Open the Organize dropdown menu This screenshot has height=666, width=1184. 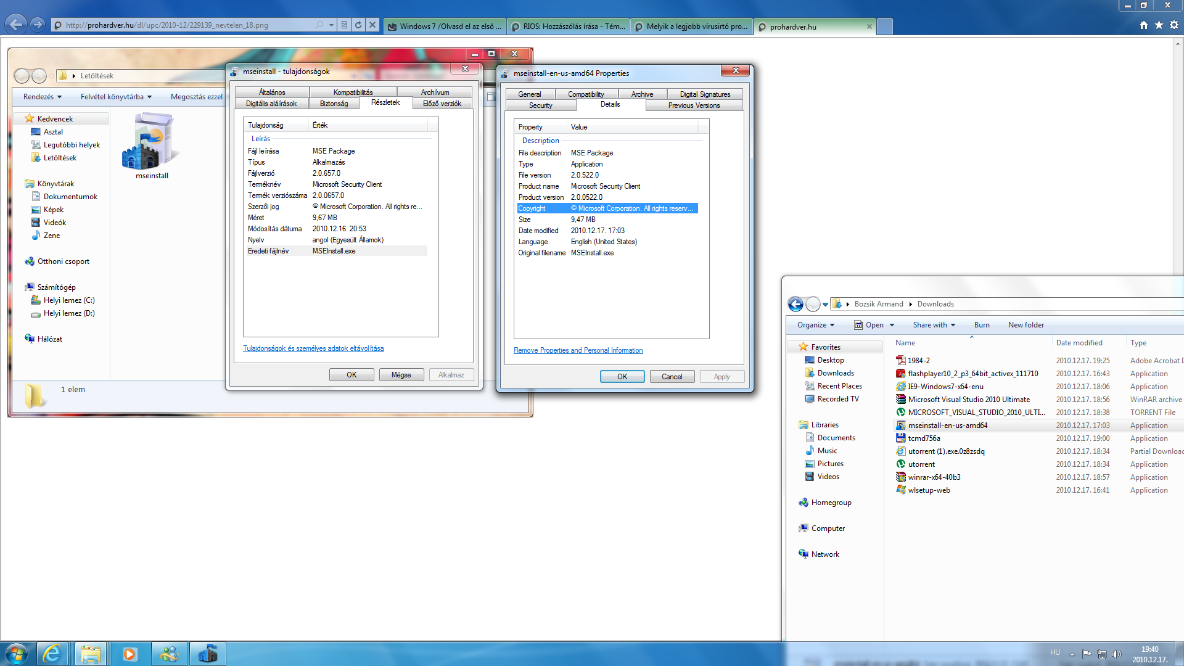click(x=815, y=325)
